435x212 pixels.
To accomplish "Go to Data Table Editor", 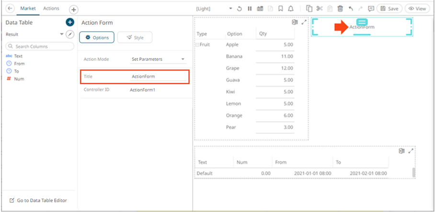I will click(x=38, y=201).
